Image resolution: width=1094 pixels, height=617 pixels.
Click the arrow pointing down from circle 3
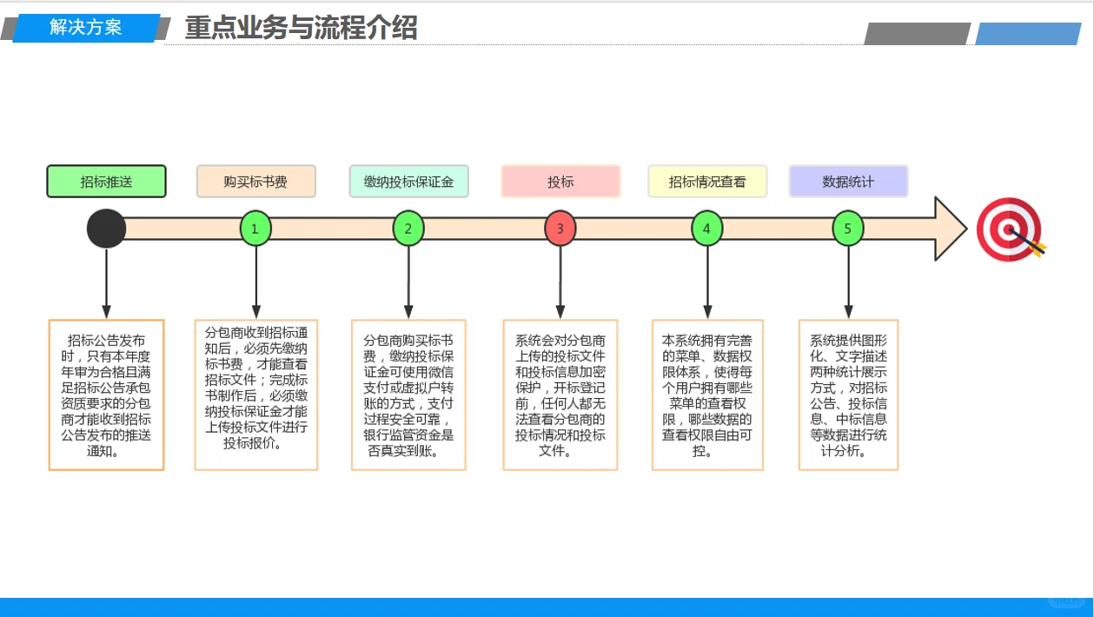pos(560,282)
